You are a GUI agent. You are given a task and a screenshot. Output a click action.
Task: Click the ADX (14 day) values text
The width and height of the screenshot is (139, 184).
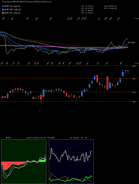pos(78,138)
